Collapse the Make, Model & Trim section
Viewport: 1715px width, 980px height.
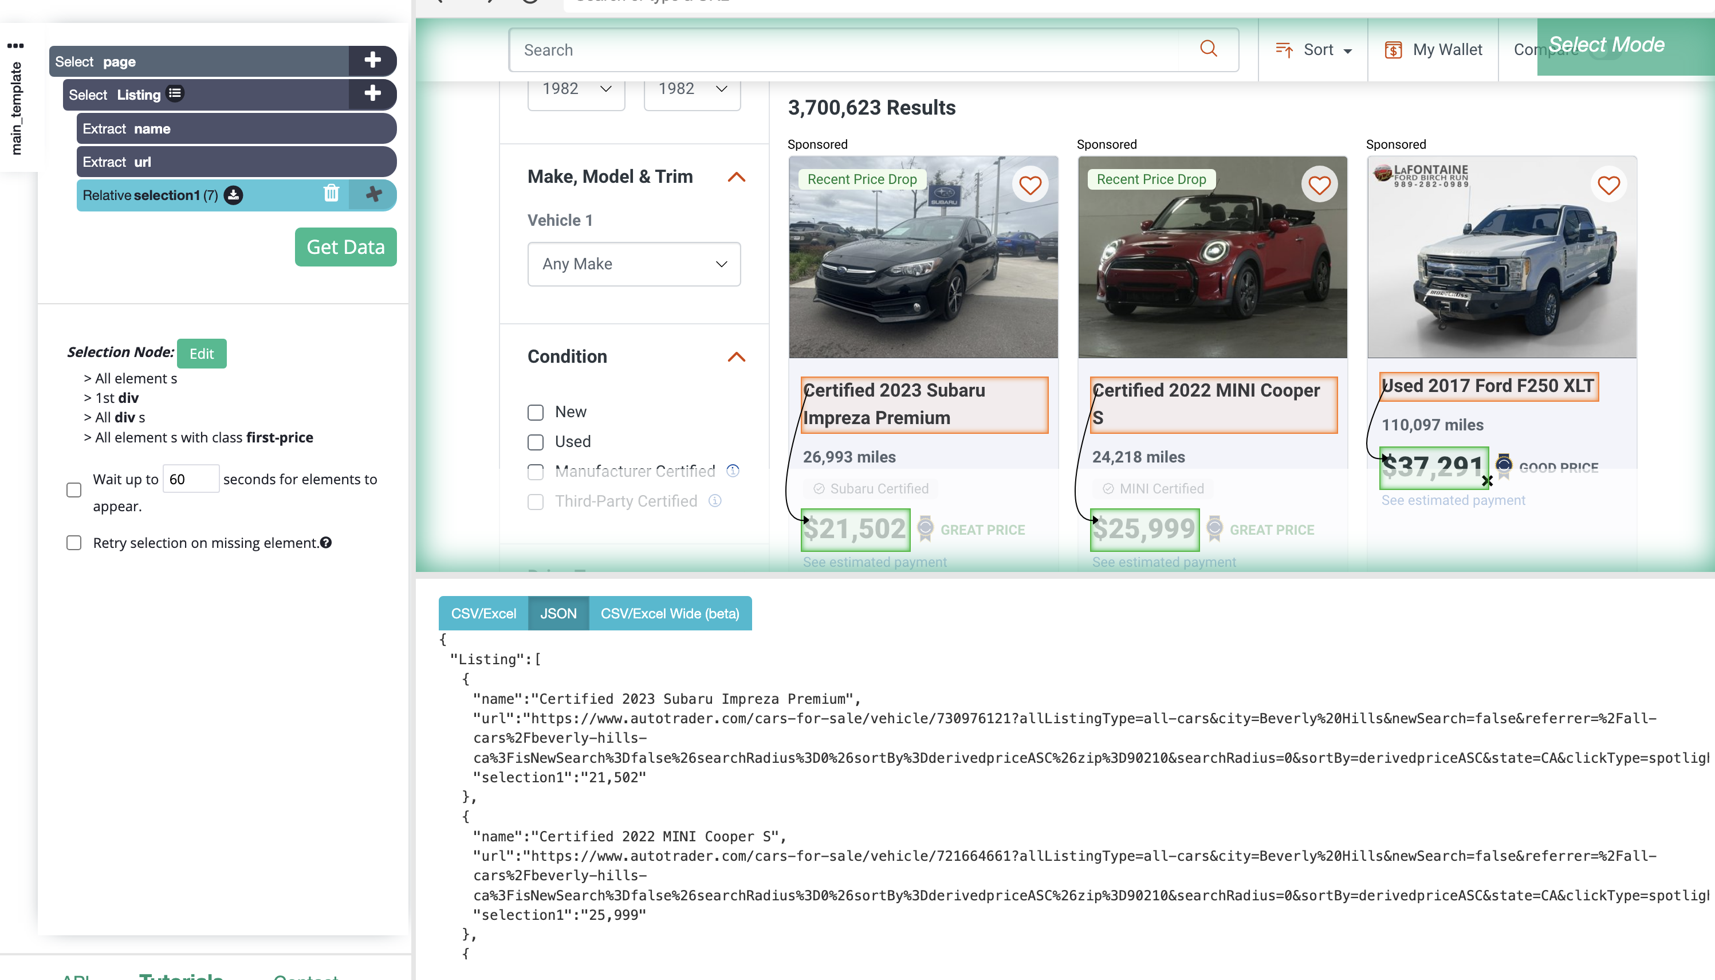737,177
